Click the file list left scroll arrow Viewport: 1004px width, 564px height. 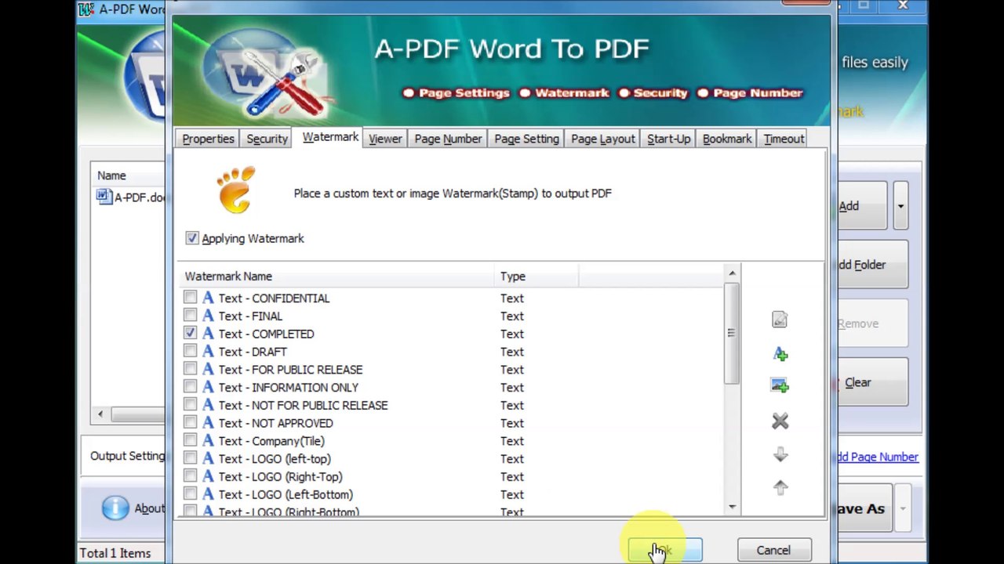(x=100, y=414)
